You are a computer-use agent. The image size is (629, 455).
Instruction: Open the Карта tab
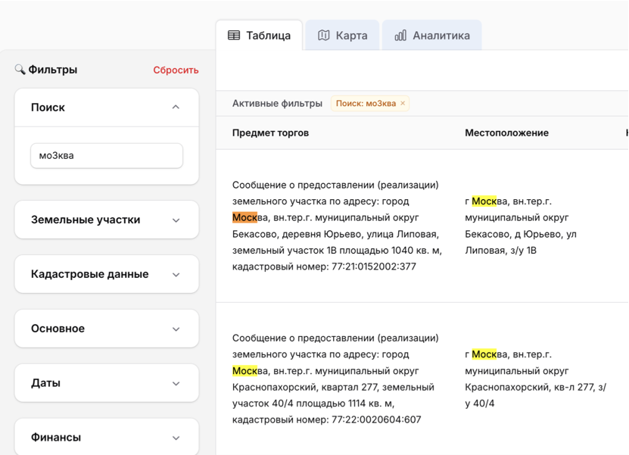[342, 36]
